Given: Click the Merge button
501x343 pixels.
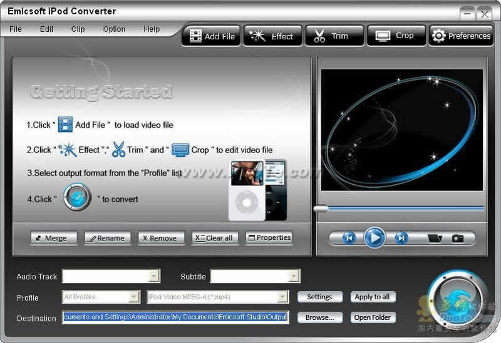Looking at the screenshot, I should [53, 238].
